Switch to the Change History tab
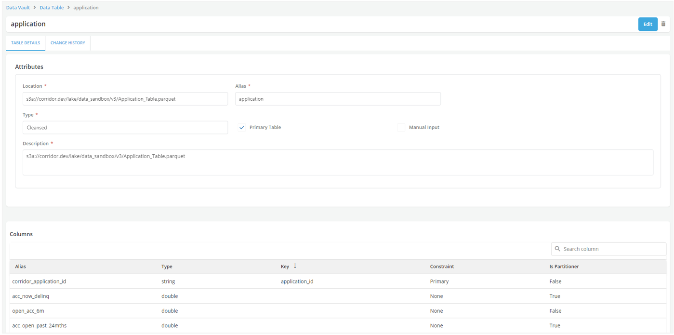674x335 pixels. click(x=67, y=43)
